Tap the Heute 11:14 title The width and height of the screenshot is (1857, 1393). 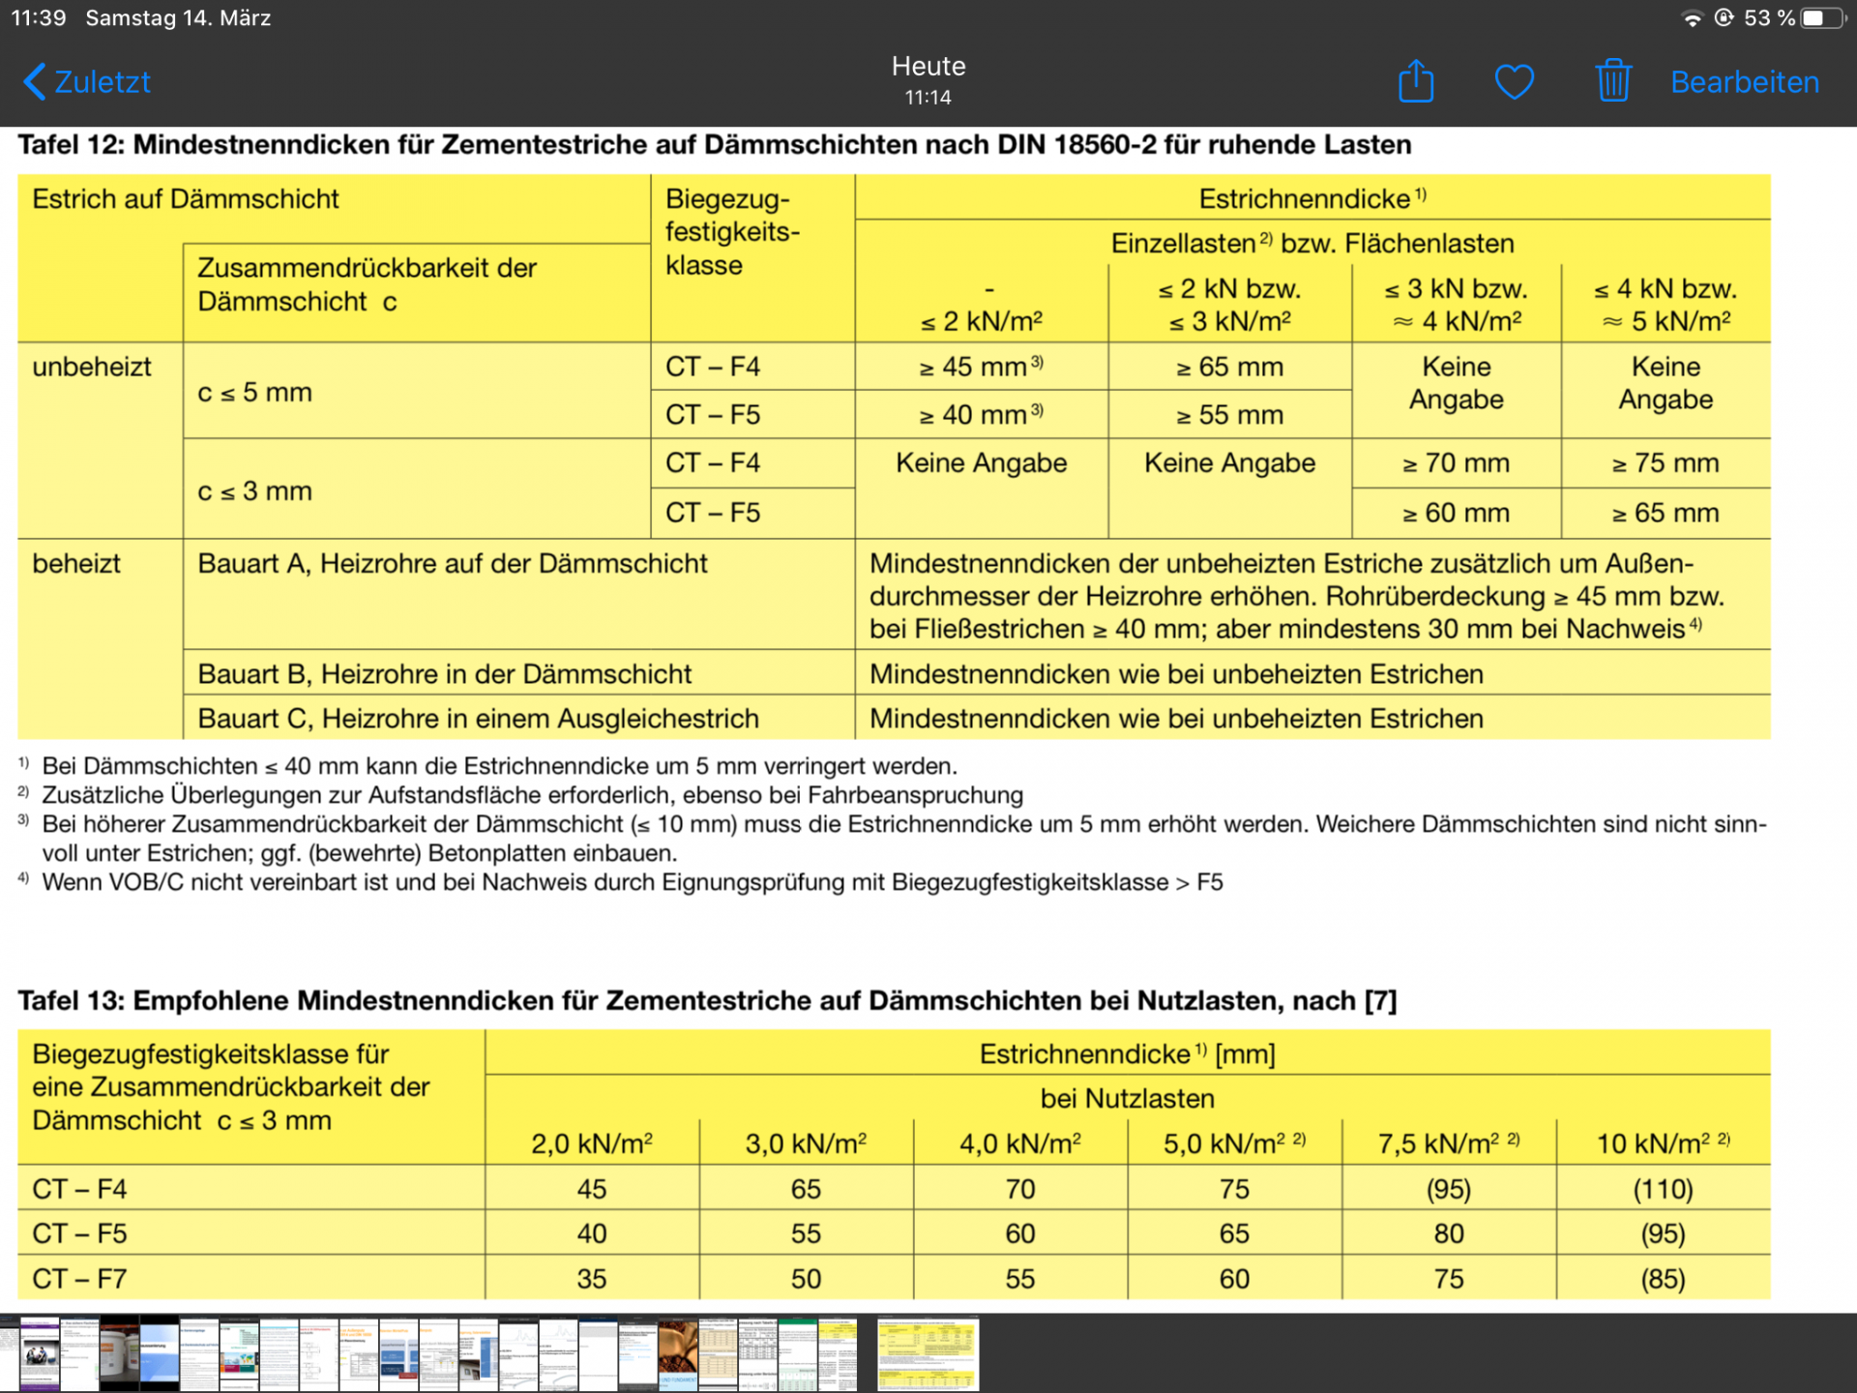(x=928, y=79)
